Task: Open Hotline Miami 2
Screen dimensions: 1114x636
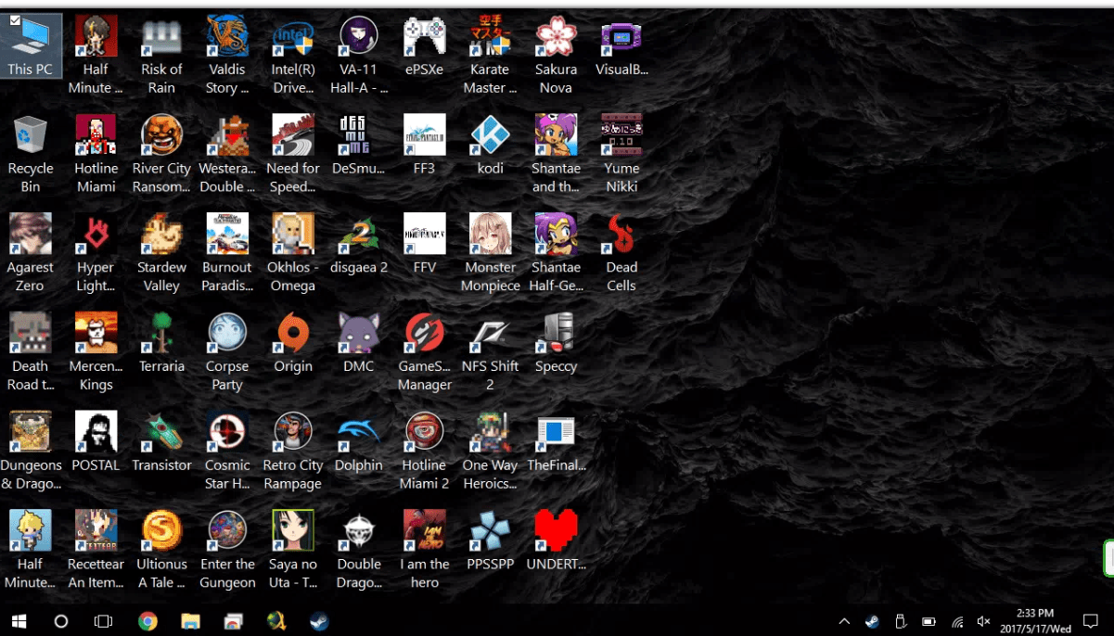Action: (x=425, y=432)
